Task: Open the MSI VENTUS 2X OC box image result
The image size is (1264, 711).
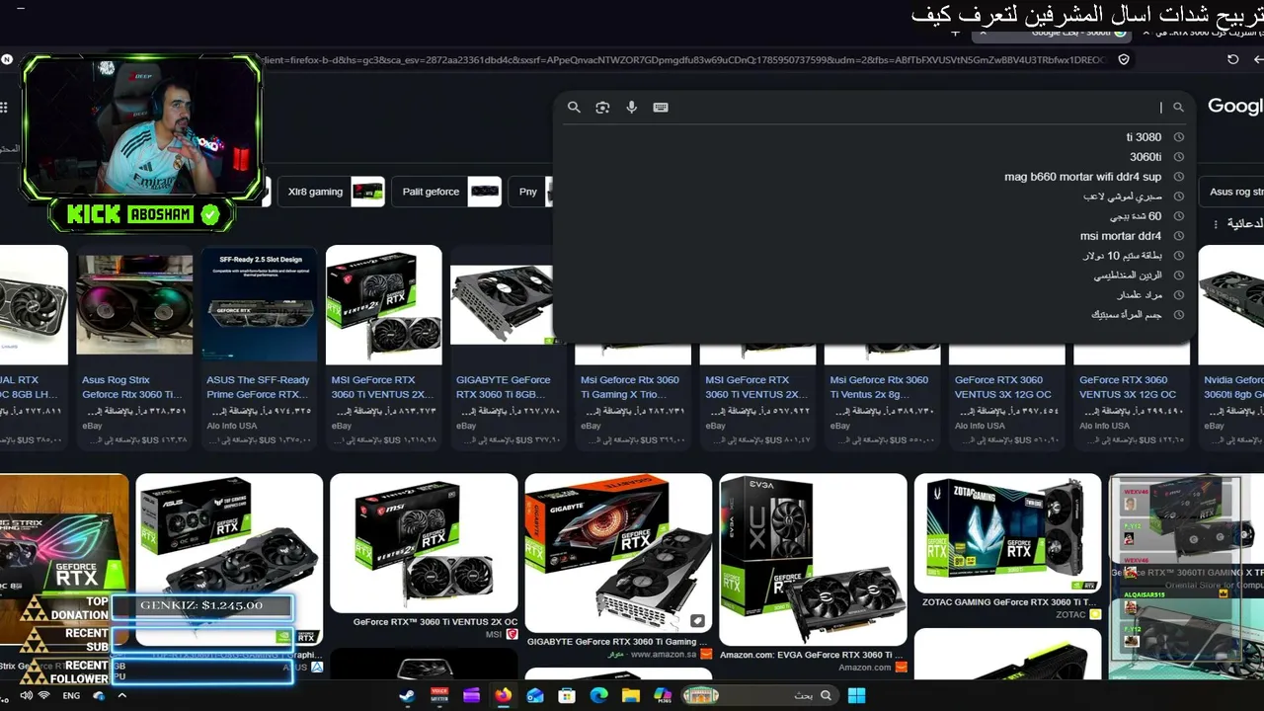Action: pos(424,543)
